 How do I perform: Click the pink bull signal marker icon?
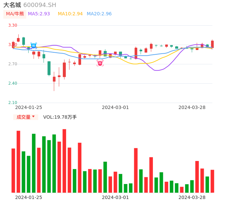click(x=100, y=63)
